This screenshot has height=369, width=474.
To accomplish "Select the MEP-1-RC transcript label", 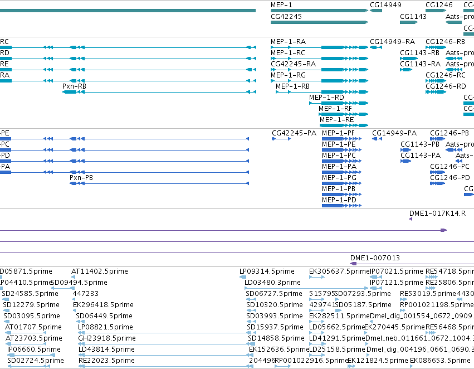I will click(288, 52).
